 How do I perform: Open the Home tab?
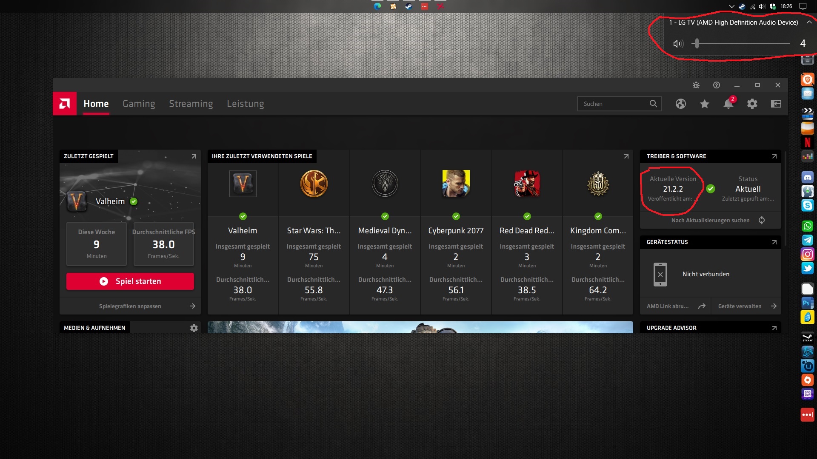pos(96,104)
